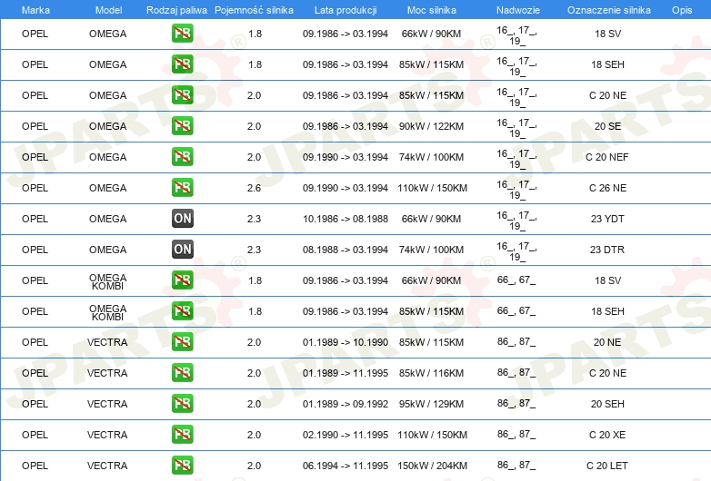Click petrol icon in the 20 SE row
711x481 pixels.
click(182, 126)
